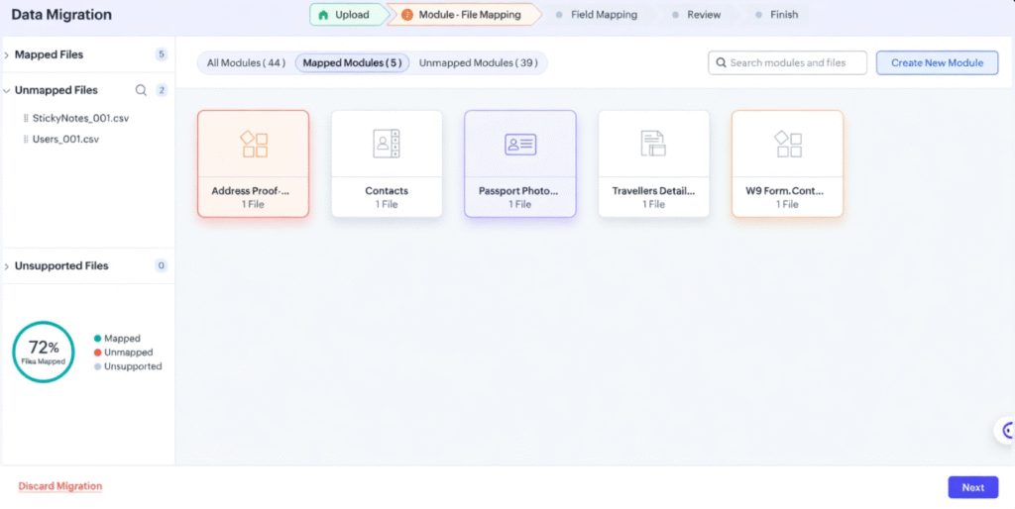Click the search icon beside Unmapped Files
1015x509 pixels.
point(141,90)
